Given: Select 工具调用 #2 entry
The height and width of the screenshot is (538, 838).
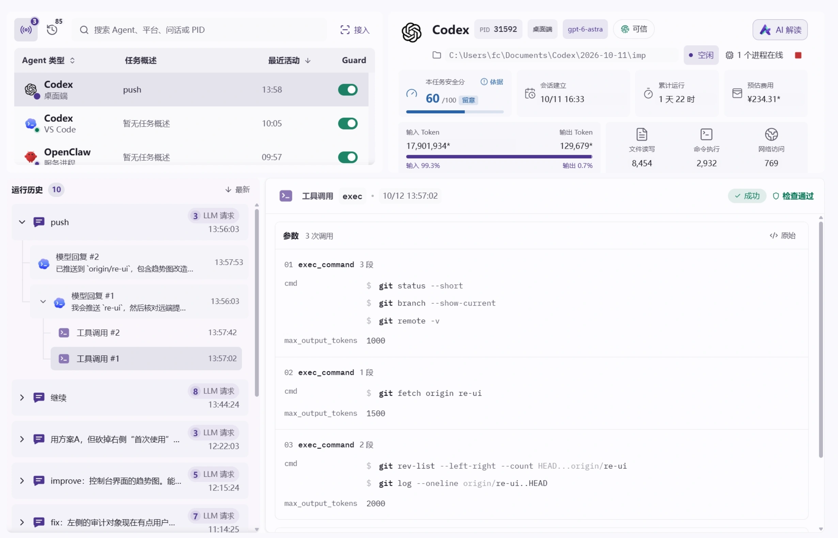Looking at the screenshot, I should (x=146, y=332).
